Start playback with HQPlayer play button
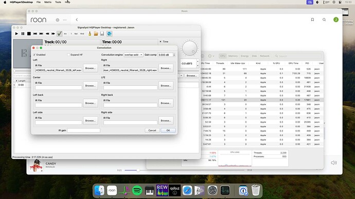The image size is (355, 199). click(x=16, y=34)
